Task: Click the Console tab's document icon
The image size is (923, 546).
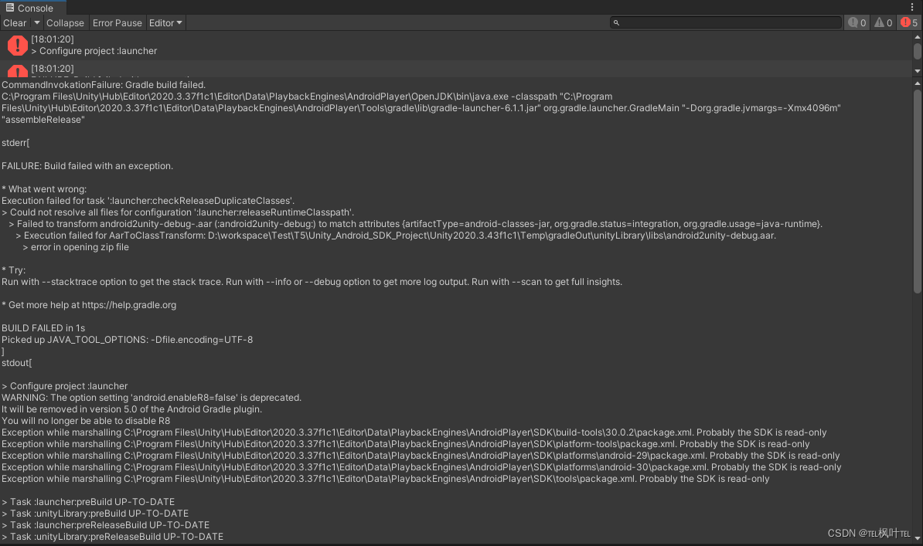Action: (9, 8)
